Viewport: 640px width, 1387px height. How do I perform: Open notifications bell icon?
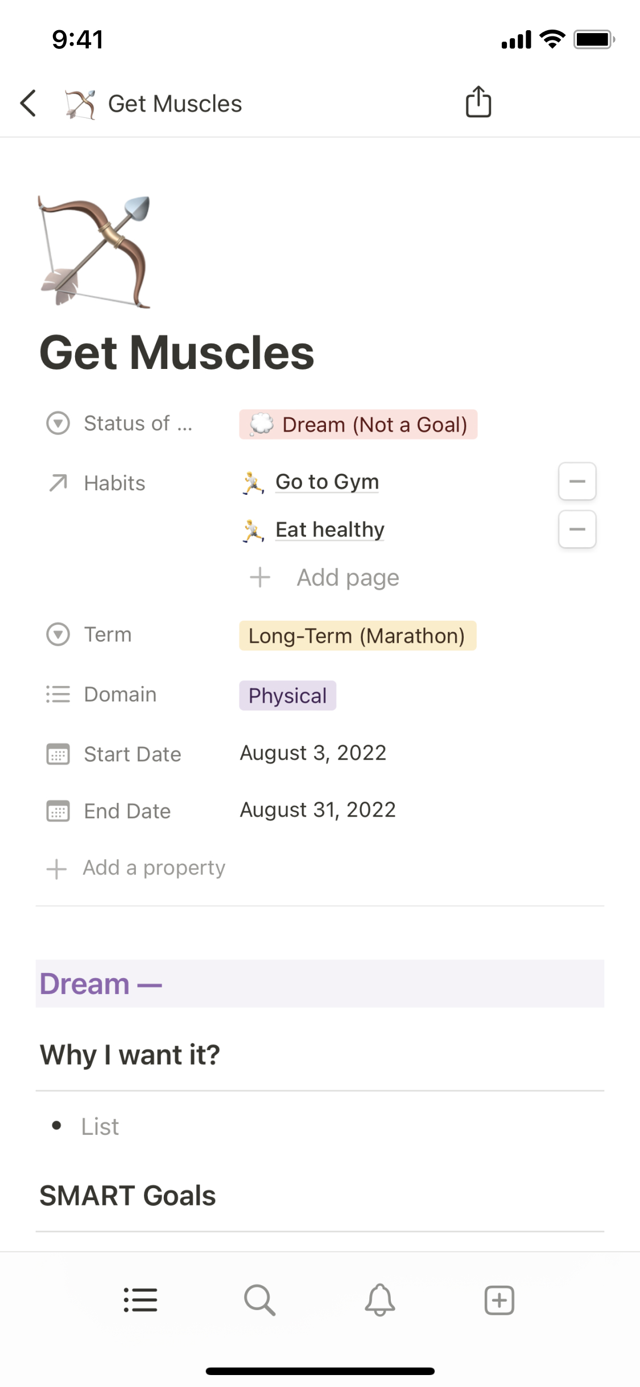(379, 1300)
